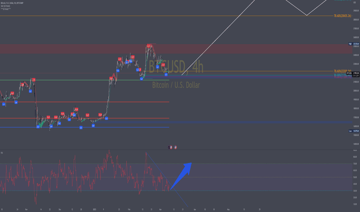Select the SMC [BITMAB] indicator label
Viewport: 360px width, 212px height.
[x=5, y=6]
